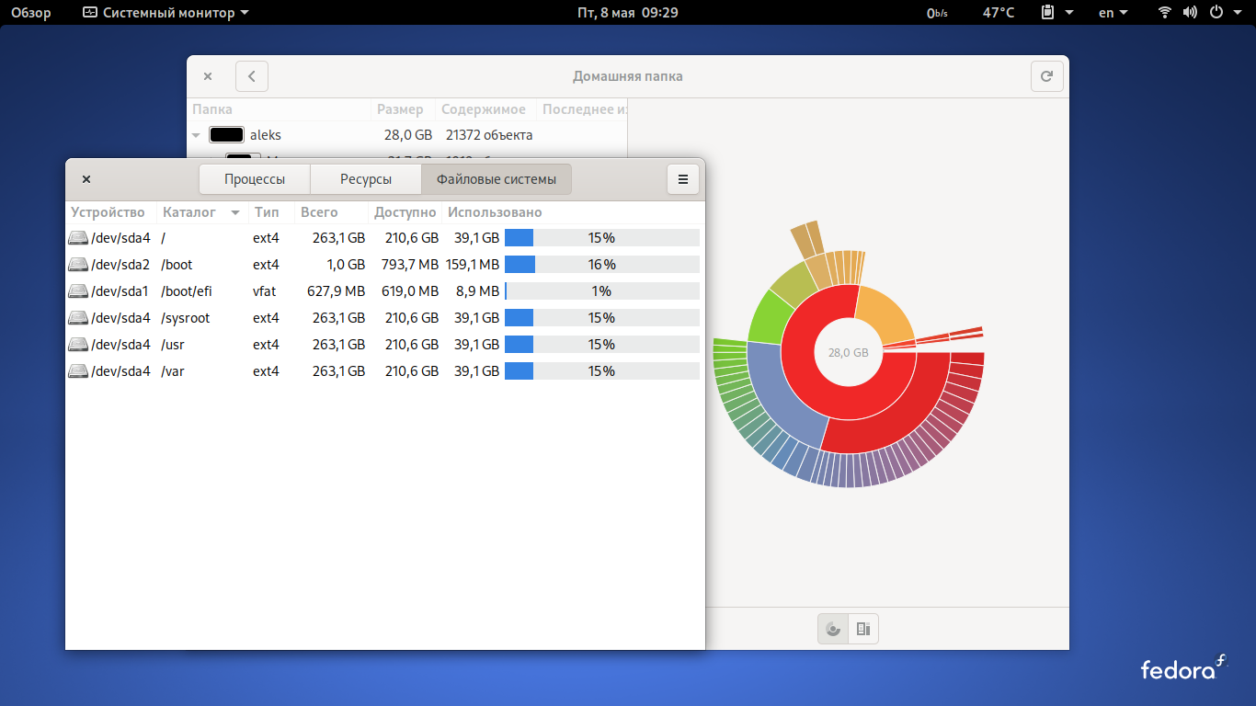Screen dimensions: 1256x706
Task: Click the 15% usage bar for /sysroot
Action: point(602,318)
